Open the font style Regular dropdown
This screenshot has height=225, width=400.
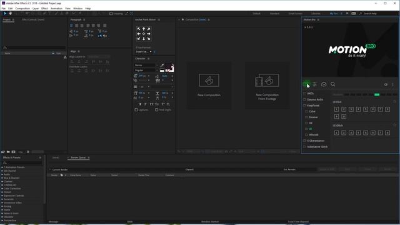point(146,70)
